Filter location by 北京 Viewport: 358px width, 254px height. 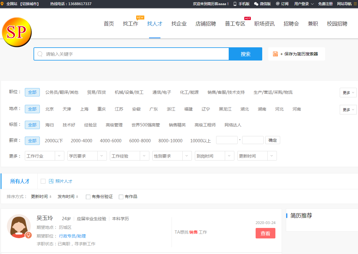tap(49, 109)
